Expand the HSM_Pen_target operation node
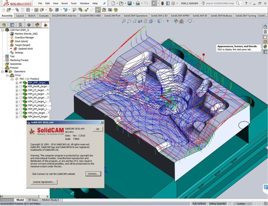 [x=17, y=113]
